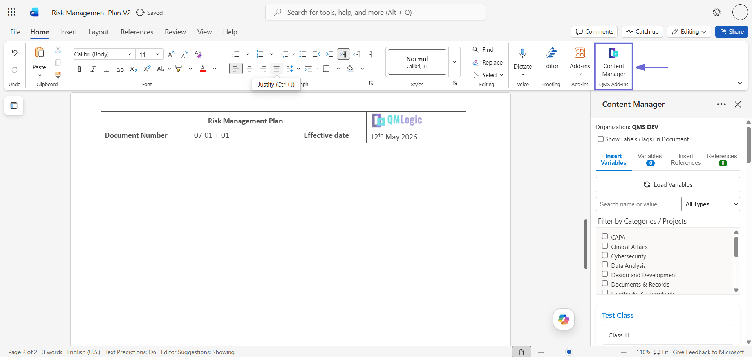Check the Clinical Affairs category
The width and height of the screenshot is (752, 357).
pyautogui.click(x=605, y=246)
